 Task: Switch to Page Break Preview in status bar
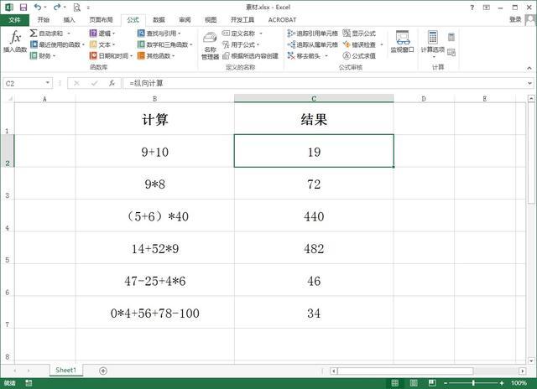[432, 383]
